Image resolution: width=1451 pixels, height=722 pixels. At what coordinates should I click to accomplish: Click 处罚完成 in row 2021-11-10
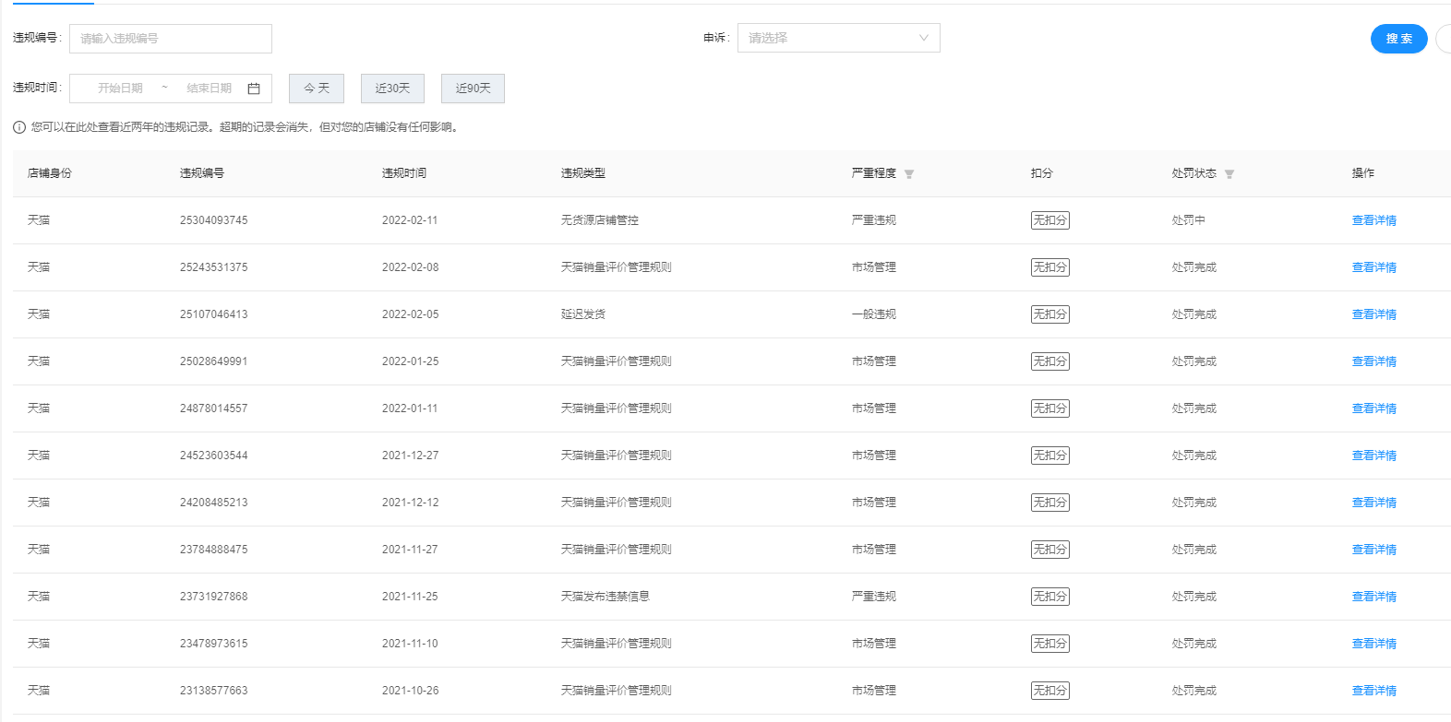(x=1194, y=644)
